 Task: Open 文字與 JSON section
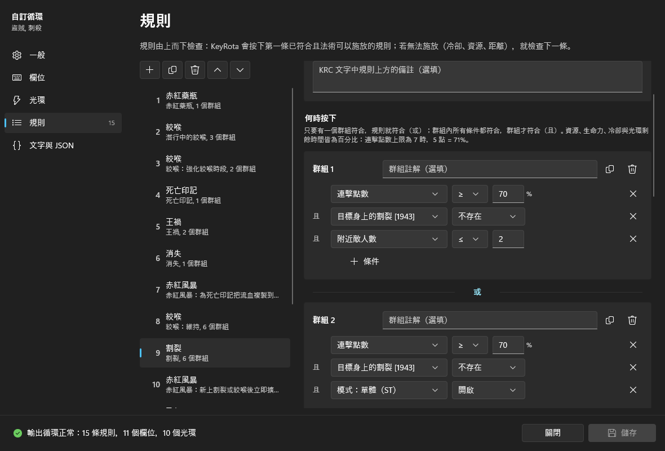click(63, 145)
